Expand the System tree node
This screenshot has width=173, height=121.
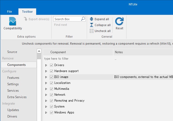[x=46, y=107]
